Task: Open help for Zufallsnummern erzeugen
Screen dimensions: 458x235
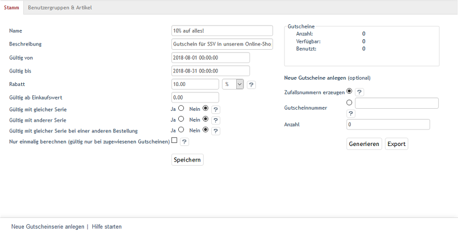Action: click(x=360, y=92)
